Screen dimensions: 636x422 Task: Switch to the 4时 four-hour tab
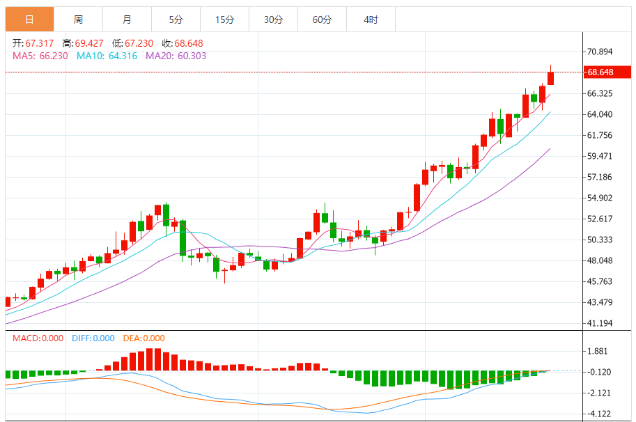(371, 19)
